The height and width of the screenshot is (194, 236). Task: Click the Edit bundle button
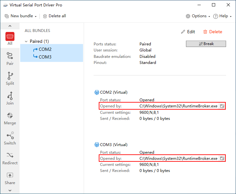pos(188,32)
